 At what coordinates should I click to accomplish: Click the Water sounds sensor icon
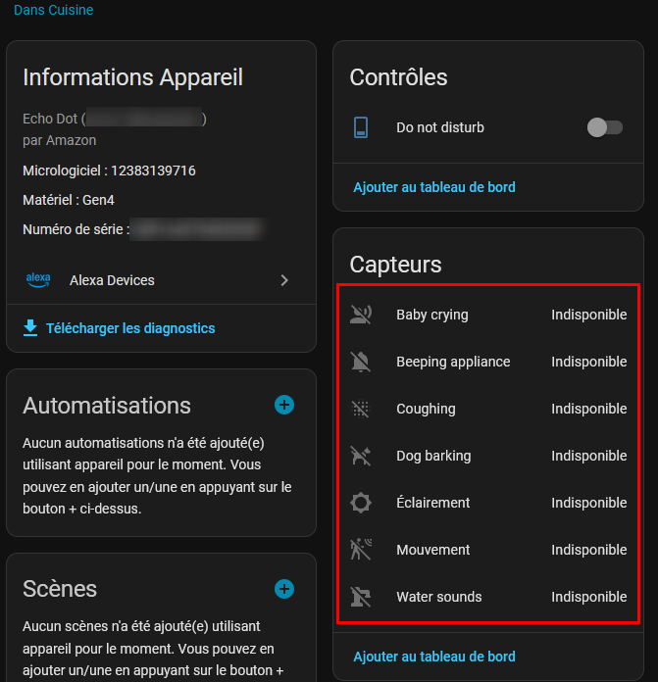pos(361,597)
